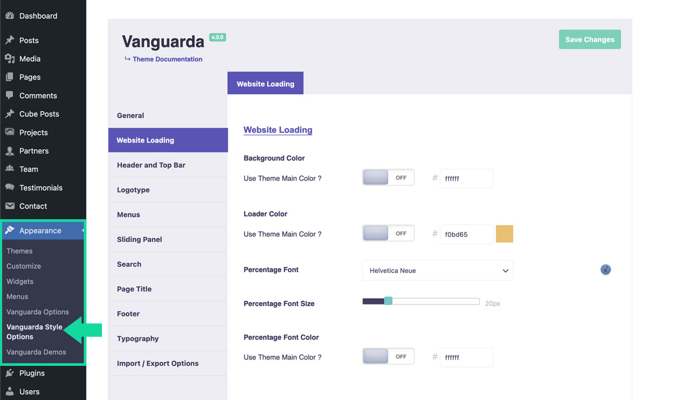Click the Projects image icon
This screenshot has height=400, width=675.
pos(10,132)
